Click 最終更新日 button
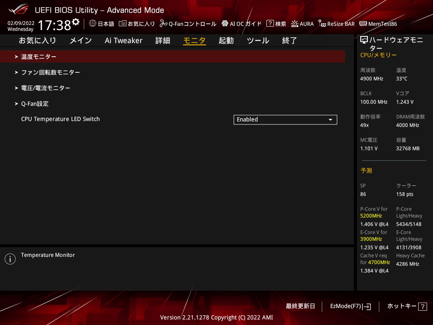 (x=300, y=306)
